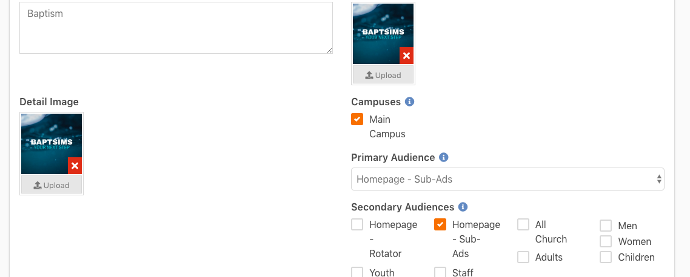Enable the Homepage - Rotator audience

click(357, 225)
